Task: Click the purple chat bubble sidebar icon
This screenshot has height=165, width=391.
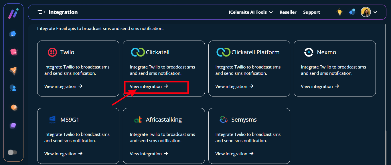Action: point(13,126)
